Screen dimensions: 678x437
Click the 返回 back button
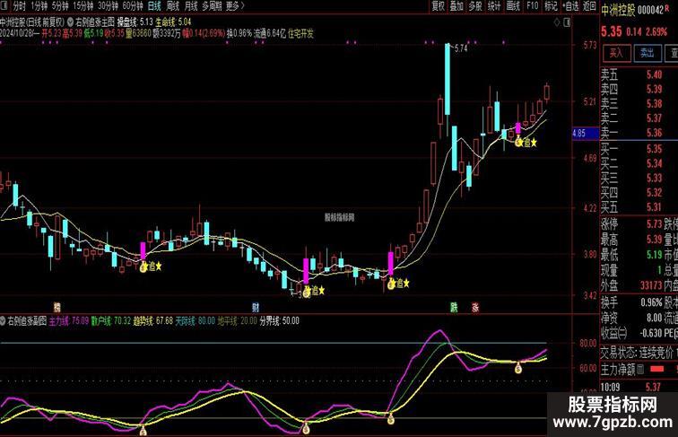pos(589,6)
